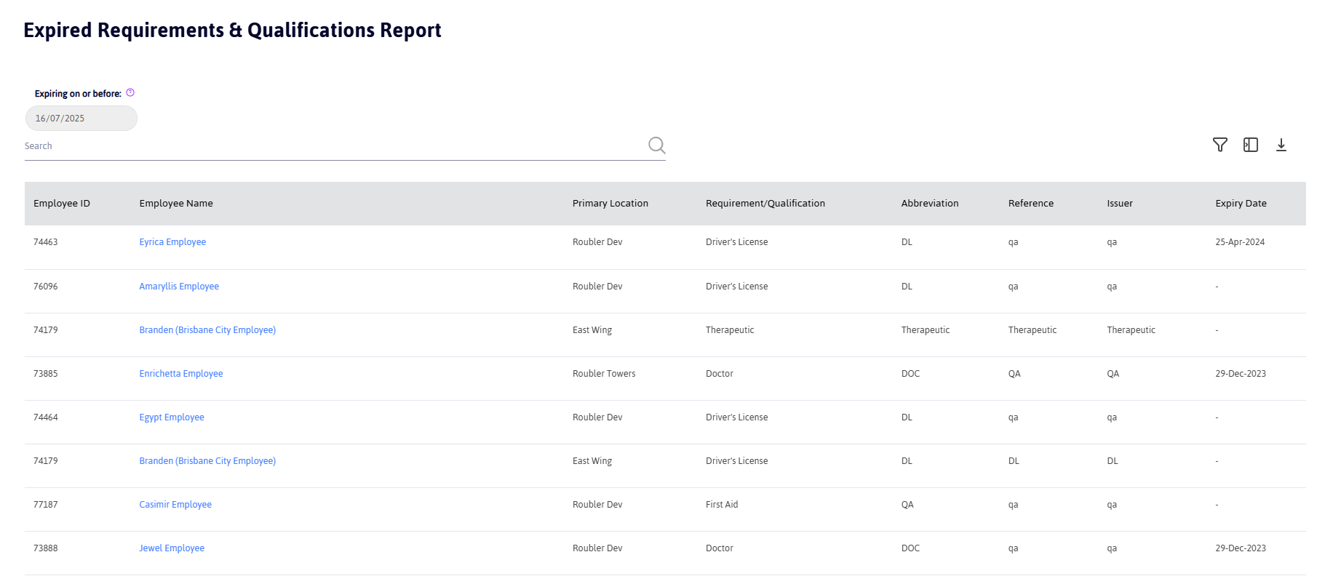The height and width of the screenshot is (576, 1317).
Task: Click Roubler Dev in Amaryllis row
Action: 597,287
